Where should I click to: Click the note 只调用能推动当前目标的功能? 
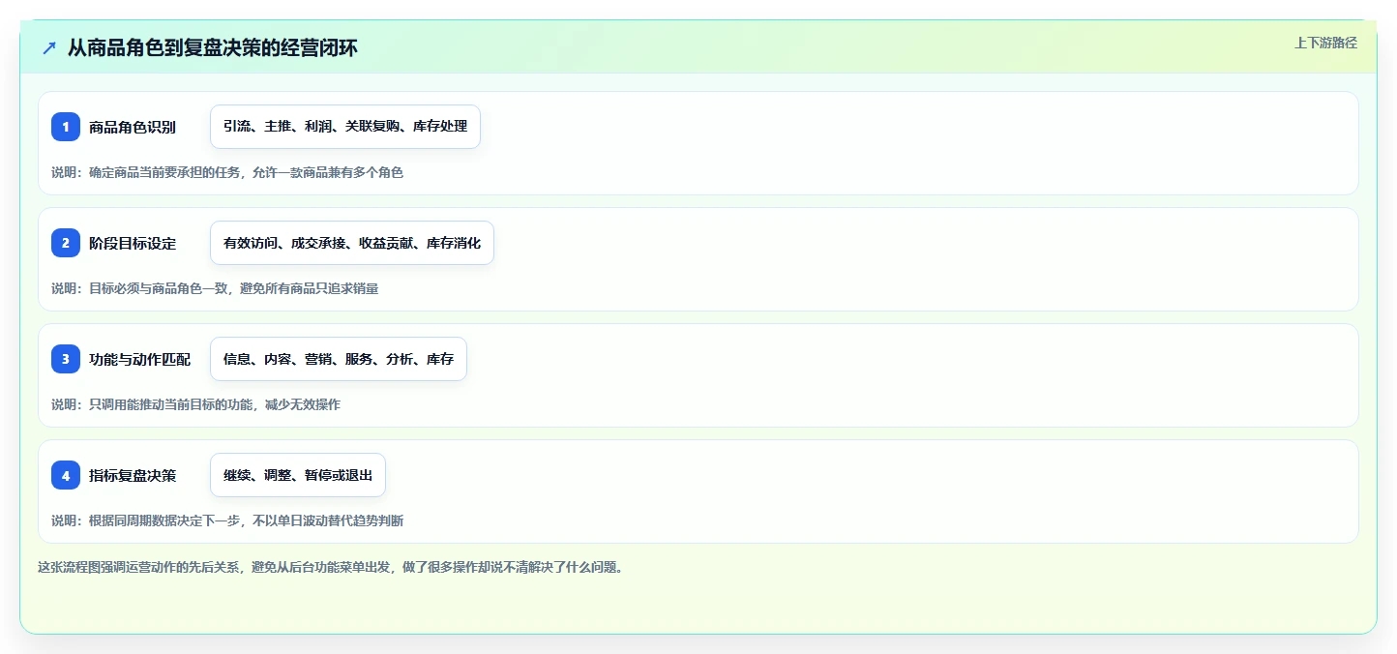click(x=172, y=404)
